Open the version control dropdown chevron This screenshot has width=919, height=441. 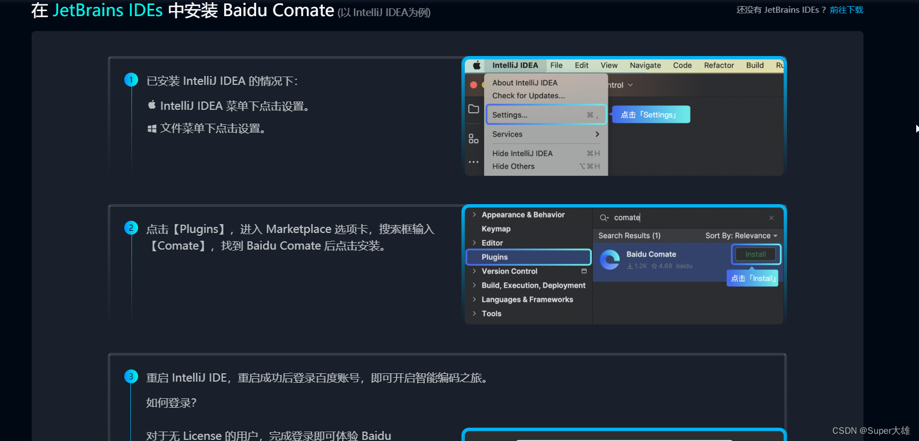tap(631, 85)
